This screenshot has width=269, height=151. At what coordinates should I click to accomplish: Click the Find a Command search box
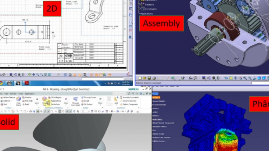pos(119,93)
